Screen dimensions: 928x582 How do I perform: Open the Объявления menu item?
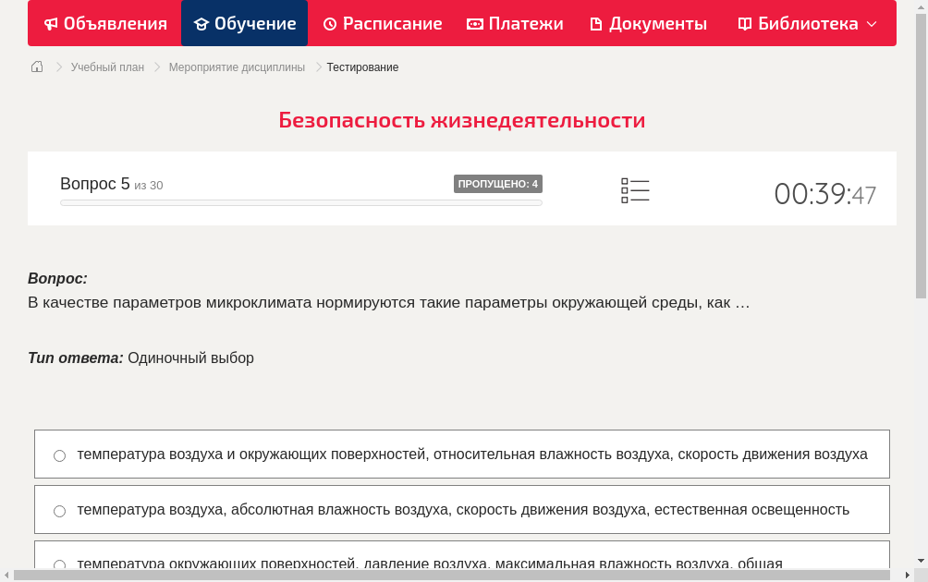[104, 23]
